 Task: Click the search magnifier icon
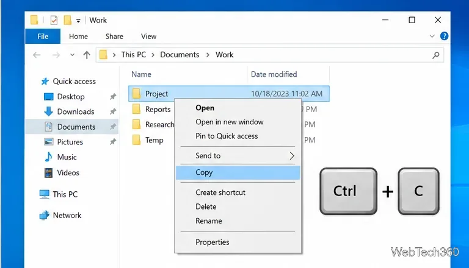coord(436,55)
